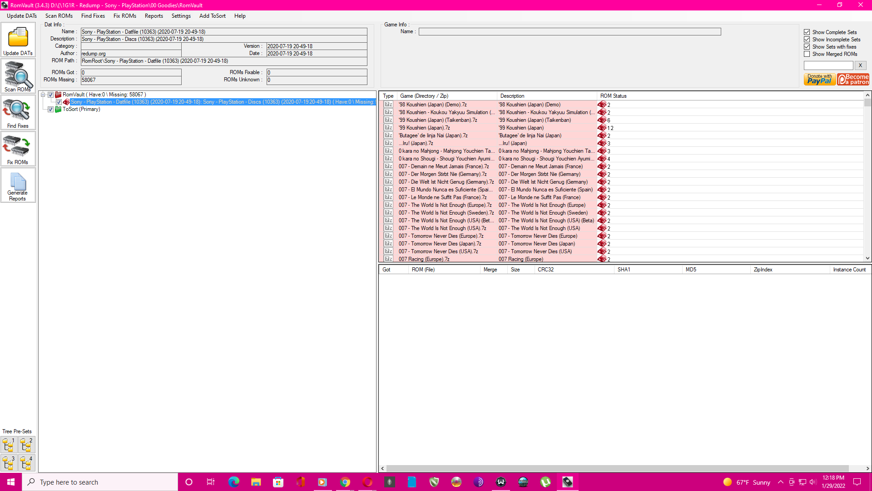Click the CRC32 column header

[x=574, y=270]
